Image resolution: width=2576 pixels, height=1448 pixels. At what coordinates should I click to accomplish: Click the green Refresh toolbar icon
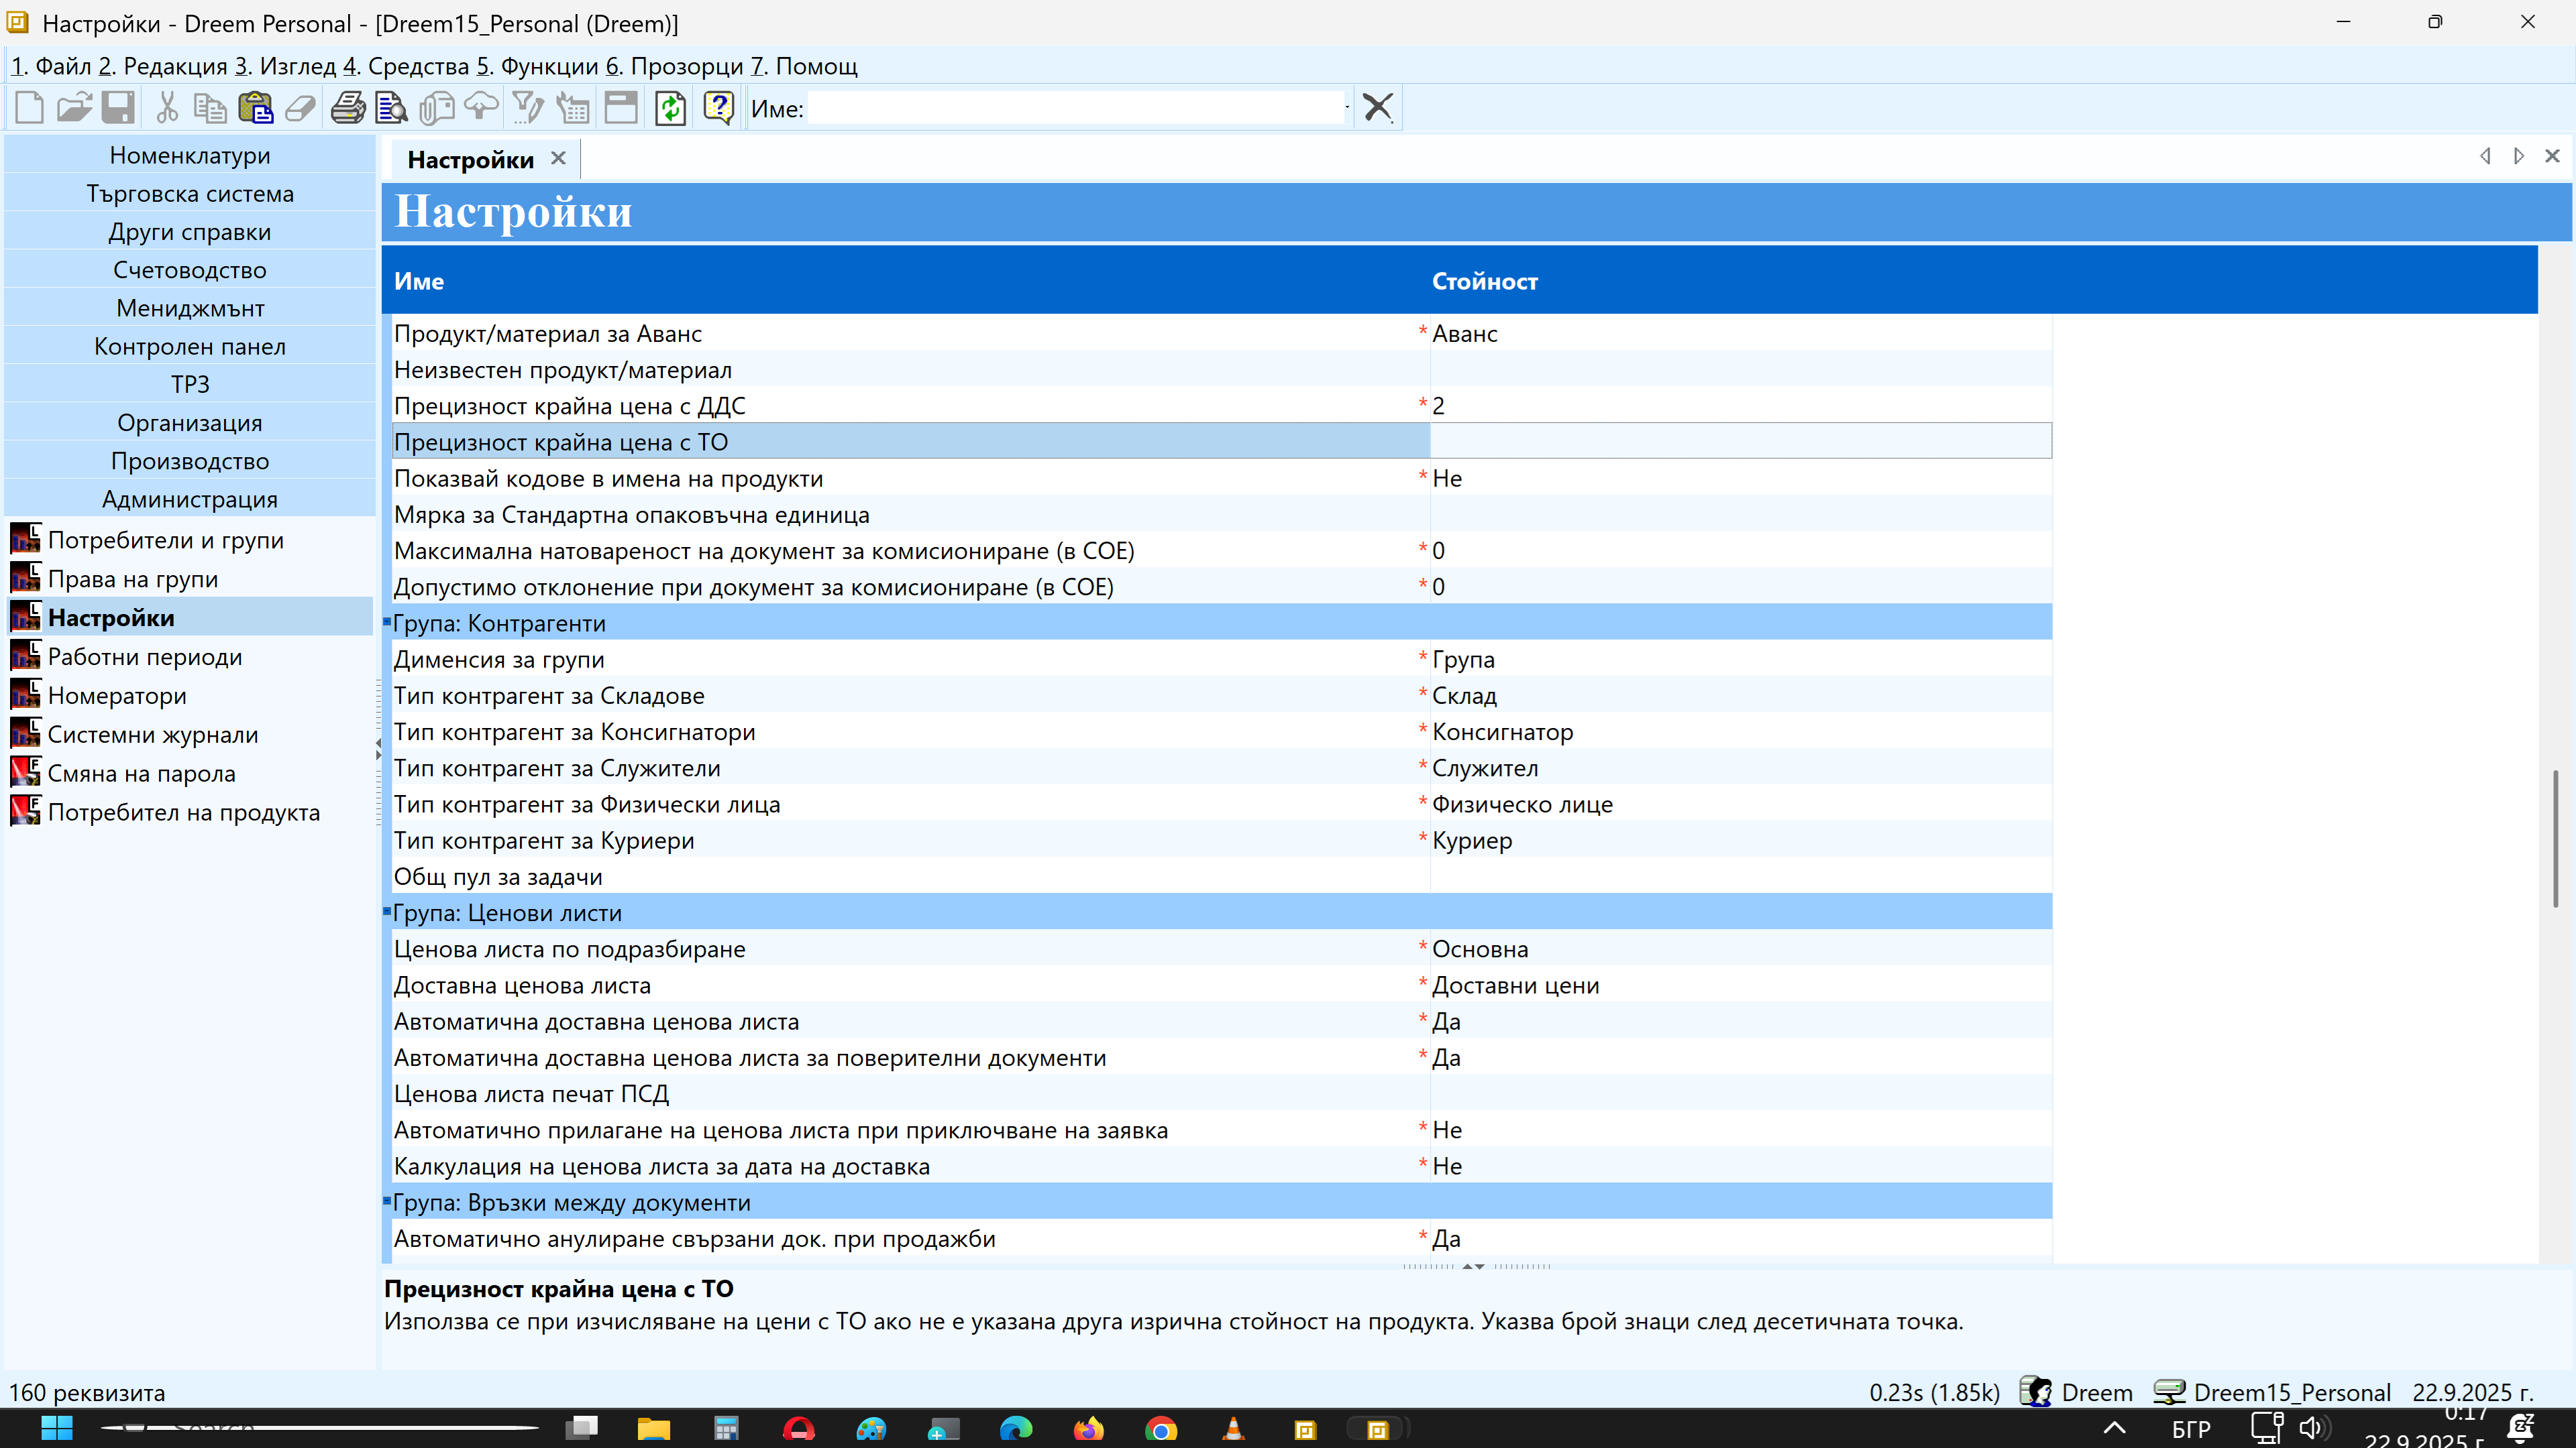[x=670, y=107]
